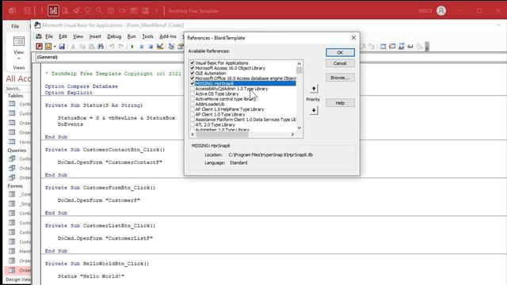This screenshot has width=507, height=285.
Task: Click the references list horizontal scrollbar thumb
Action: tap(222, 135)
